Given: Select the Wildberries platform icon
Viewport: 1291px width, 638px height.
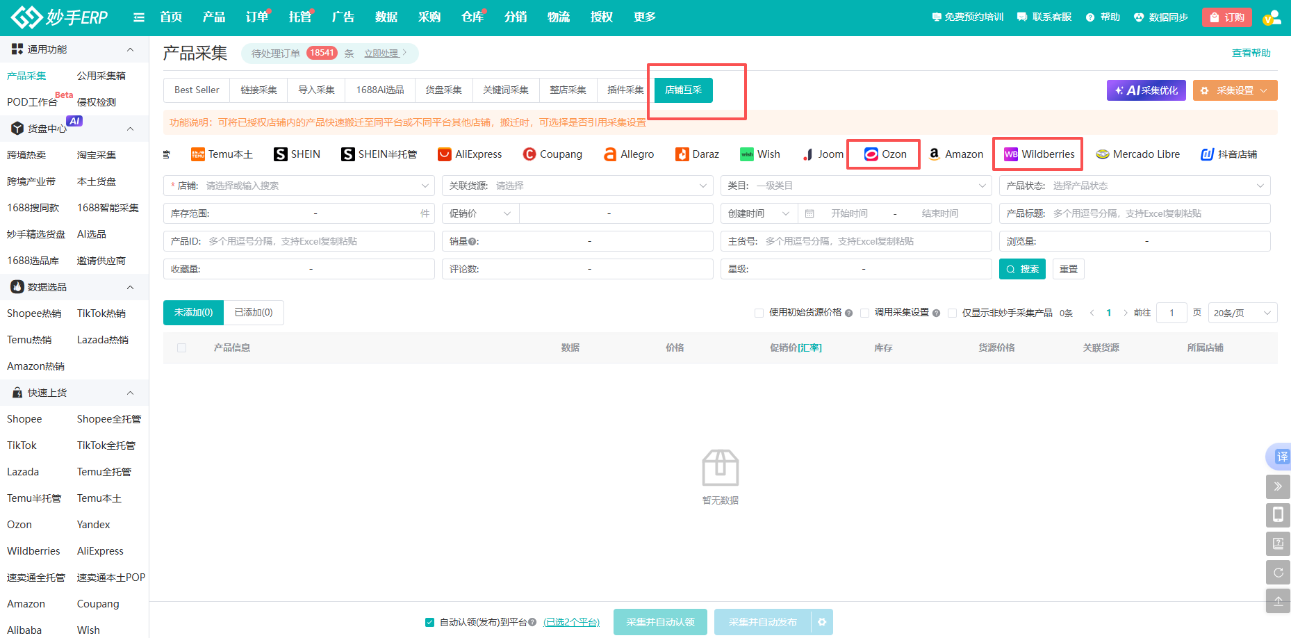Looking at the screenshot, I should [1011, 154].
